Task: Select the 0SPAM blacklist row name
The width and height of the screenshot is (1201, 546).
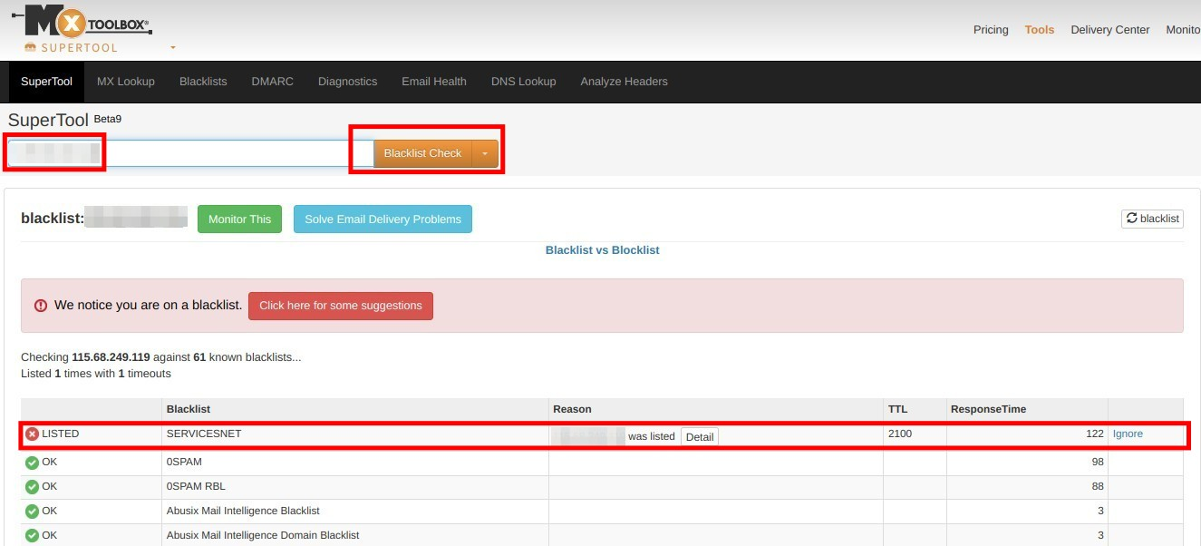Action: click(x=184, y=462)
